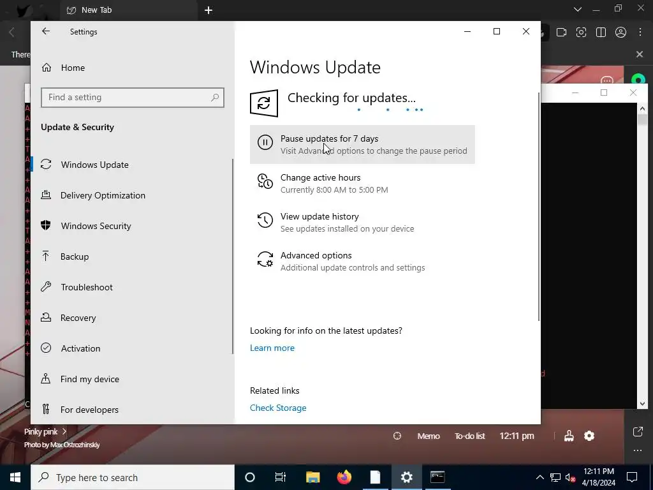Click the open-in-new-window icon at right

coord(638,432)
